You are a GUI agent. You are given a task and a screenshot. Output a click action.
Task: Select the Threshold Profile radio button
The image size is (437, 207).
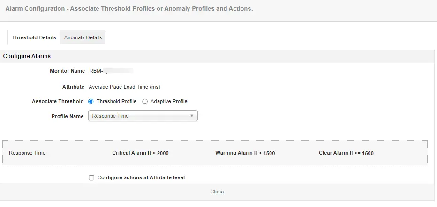(x=91, y=101)
